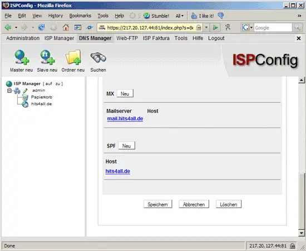Expand the toolbar overflow chevron

click(299, 16)
